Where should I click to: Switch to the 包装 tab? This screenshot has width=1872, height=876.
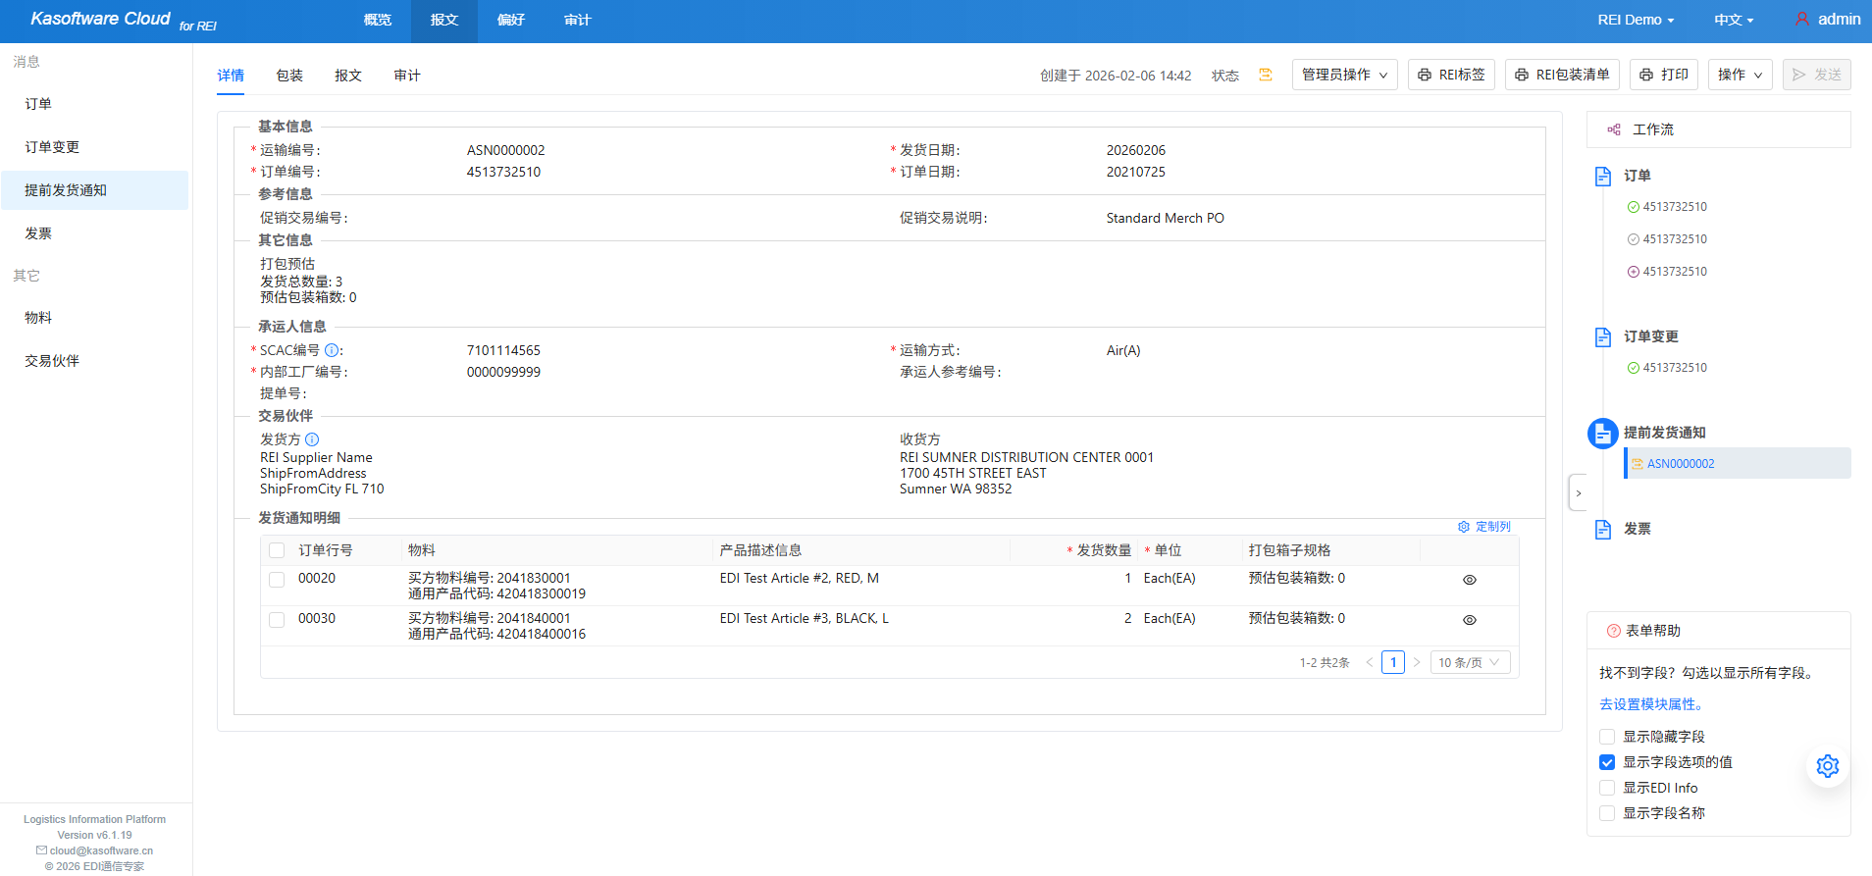point(289,76)
